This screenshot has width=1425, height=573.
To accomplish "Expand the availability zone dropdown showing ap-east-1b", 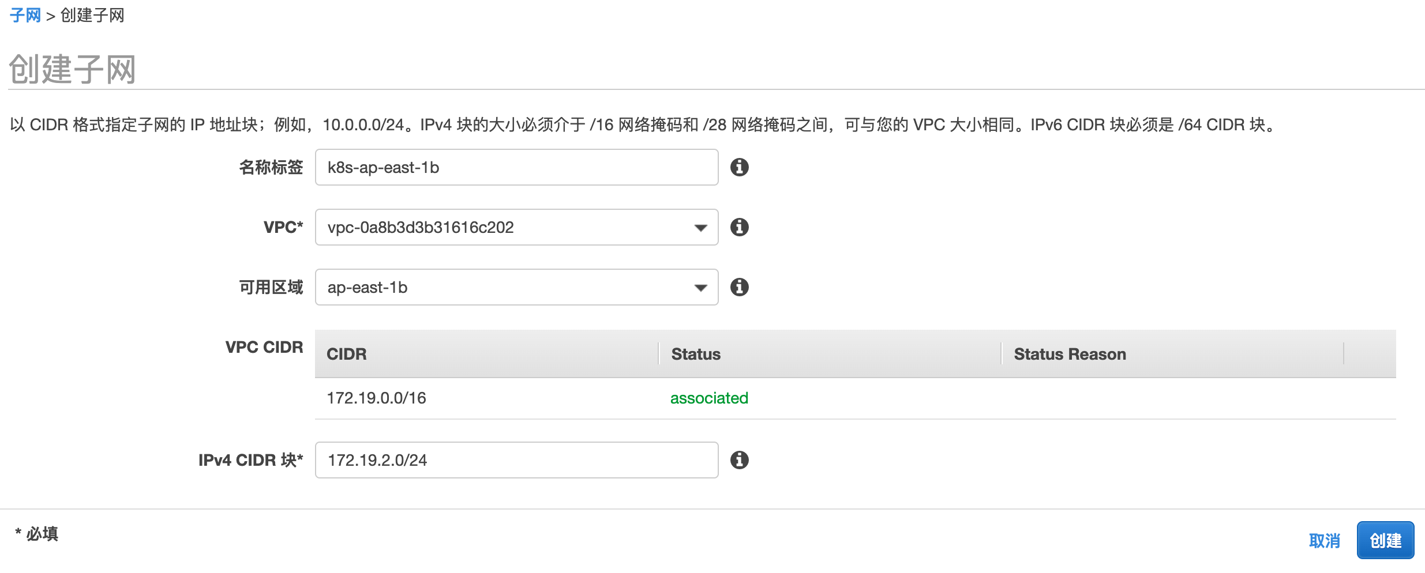I will coord(516,287).
